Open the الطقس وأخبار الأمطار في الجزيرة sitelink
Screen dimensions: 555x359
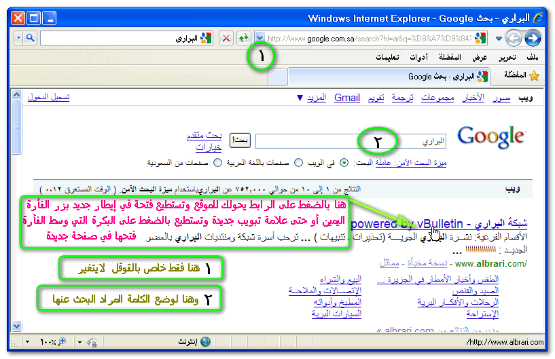pyautogui.click(x=438, y=280)
